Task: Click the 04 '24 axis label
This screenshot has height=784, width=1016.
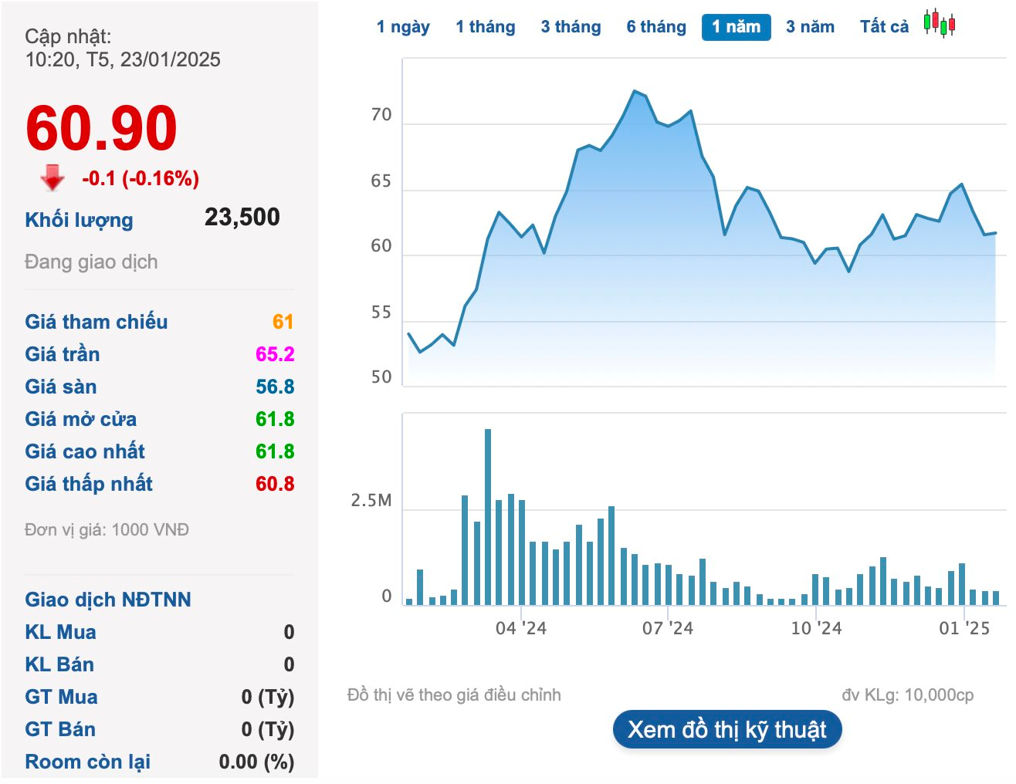Action: pos(520,628)
